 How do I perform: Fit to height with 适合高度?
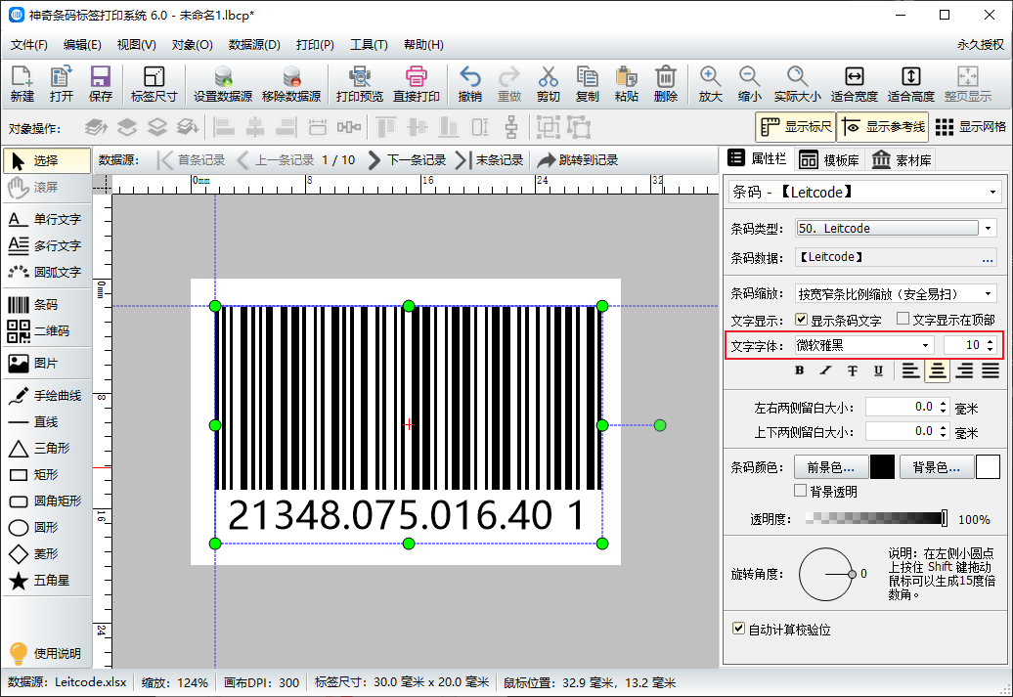coord(911,84)
